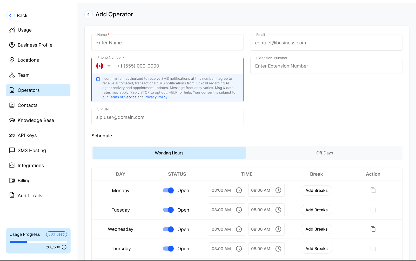Click the Name input field
Screen dimensions: 416x261
click(x=167, y=43)
